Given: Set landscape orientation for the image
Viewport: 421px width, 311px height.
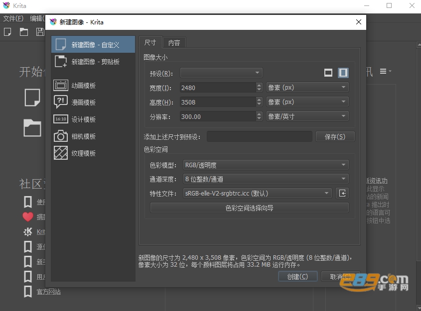Looking at the screenshot, I should [x=328, y=73].
